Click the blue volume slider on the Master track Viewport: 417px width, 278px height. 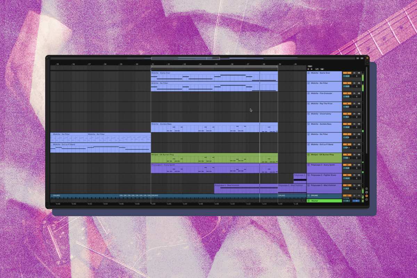356,201
